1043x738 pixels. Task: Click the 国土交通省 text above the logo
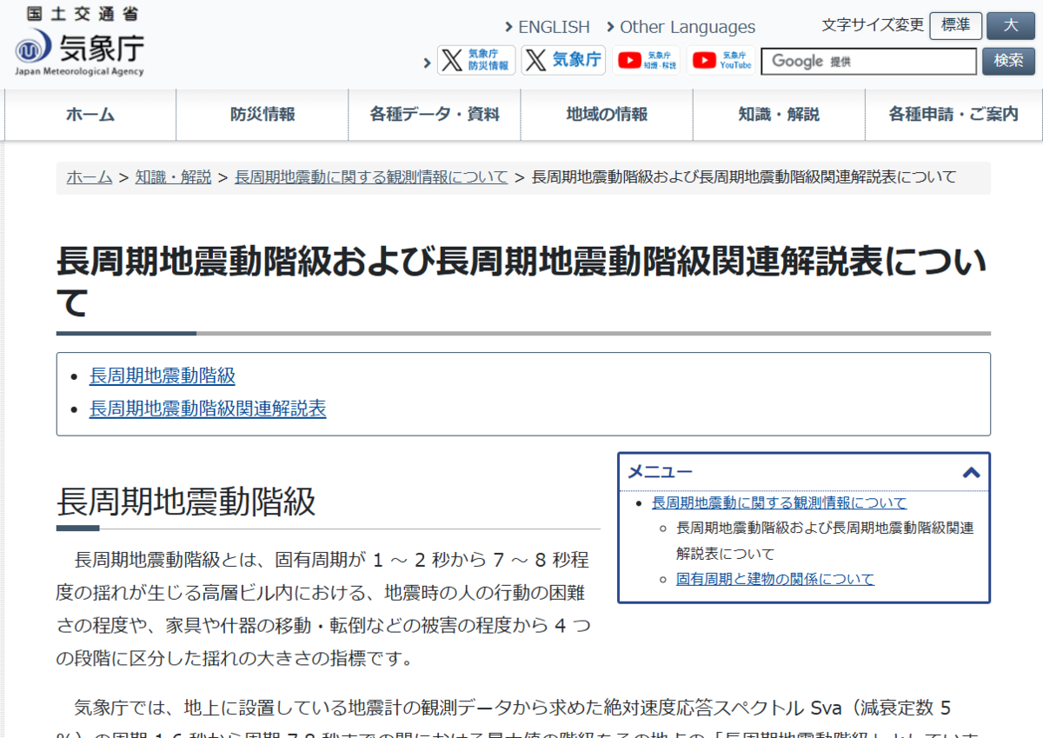(83, 13)
